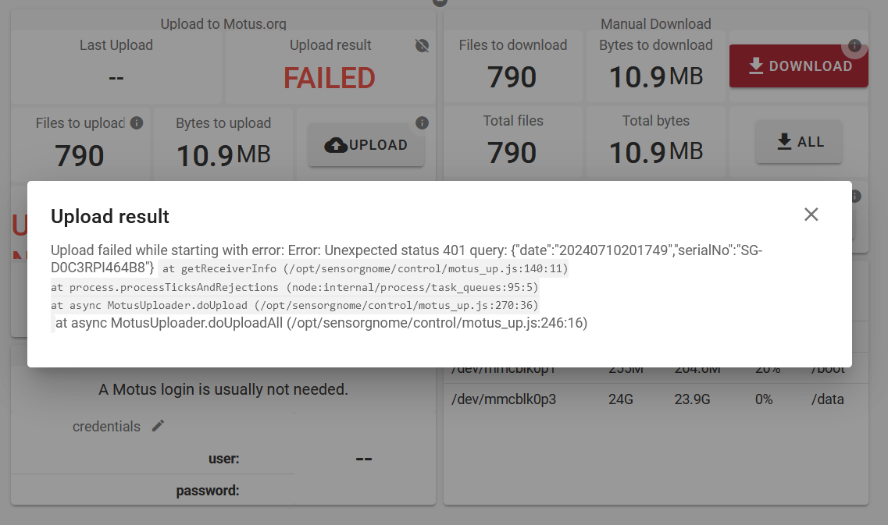Click the doUploadAll stack trace line
This screenshot has height=525, width=888.
tap(321, 323)
